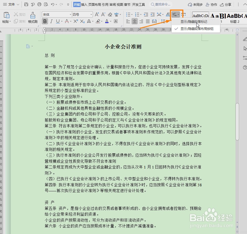Toggle justify alignment
Viewport: 247px width, 234px height.
[x=148, y=21]
